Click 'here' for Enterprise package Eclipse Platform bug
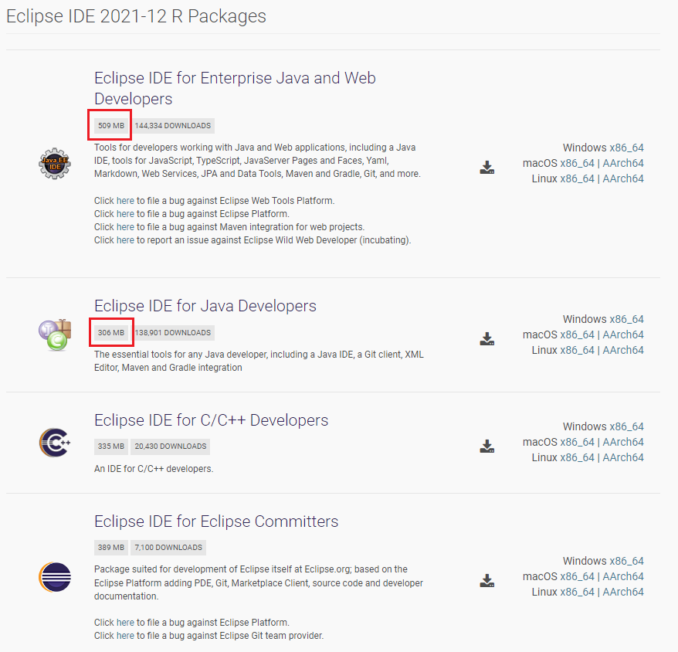 click(x=125, y=214)
